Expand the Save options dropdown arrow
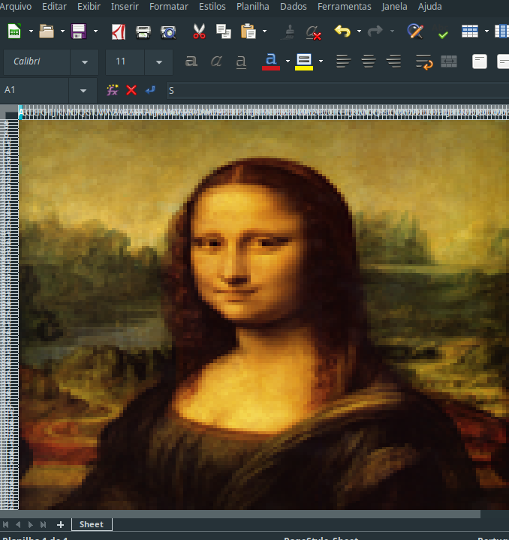Screen dimensions: 509x540 tap(95, 31)
